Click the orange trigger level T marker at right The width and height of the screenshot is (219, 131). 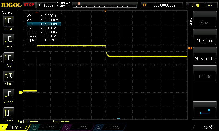[x=190, y=48]
